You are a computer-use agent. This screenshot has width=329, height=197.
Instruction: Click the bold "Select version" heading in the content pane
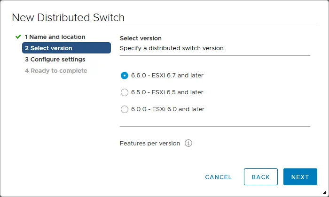tap(141, 38)
